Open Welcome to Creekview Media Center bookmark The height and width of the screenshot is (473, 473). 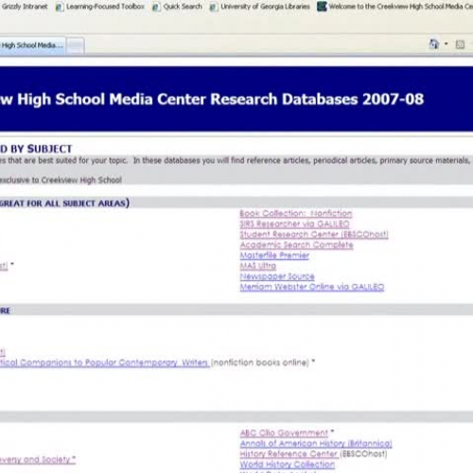click(x=400, y=7)
